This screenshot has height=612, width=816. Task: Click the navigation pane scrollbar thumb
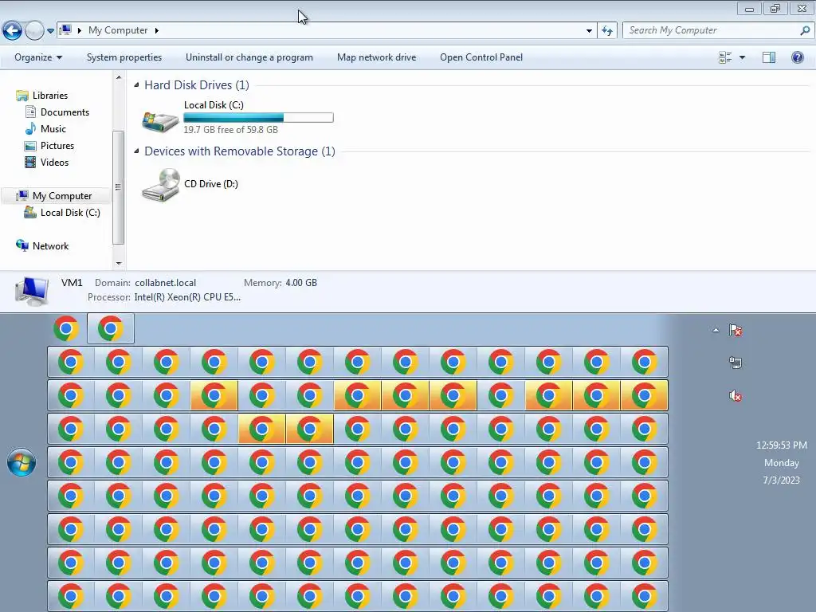119,187
